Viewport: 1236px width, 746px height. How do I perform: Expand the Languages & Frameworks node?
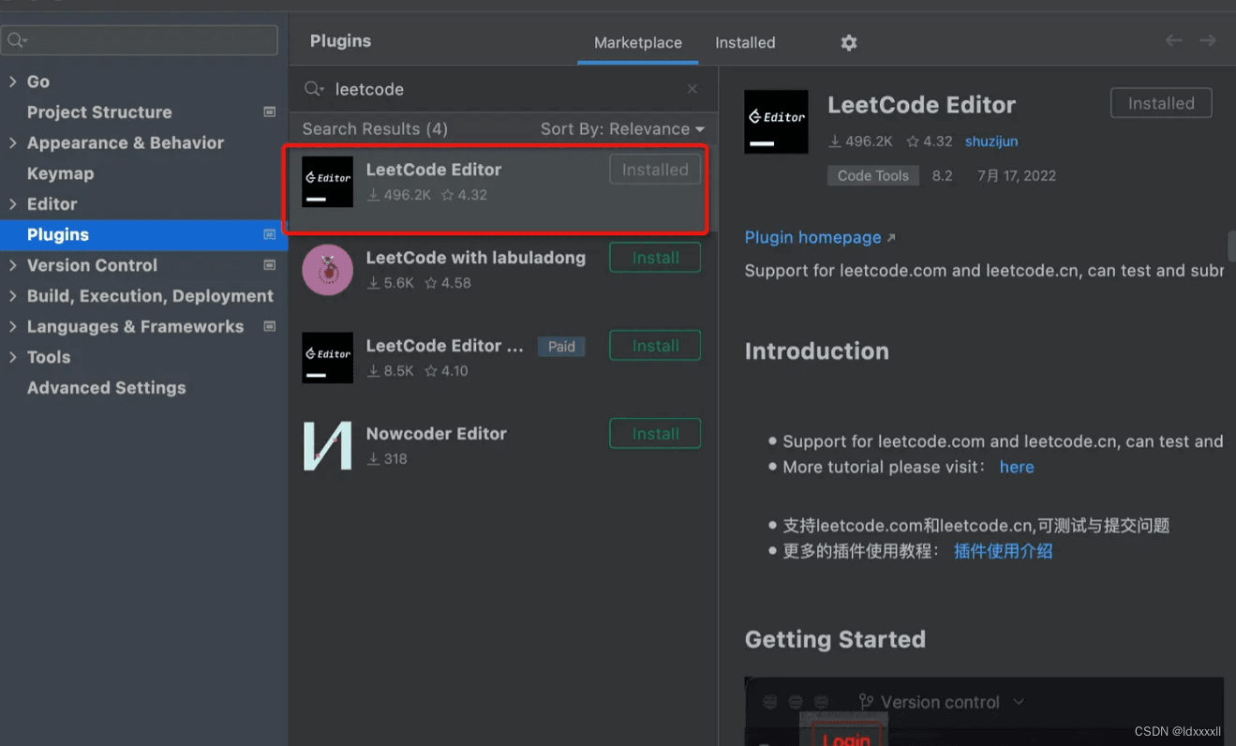pos(12,326)
